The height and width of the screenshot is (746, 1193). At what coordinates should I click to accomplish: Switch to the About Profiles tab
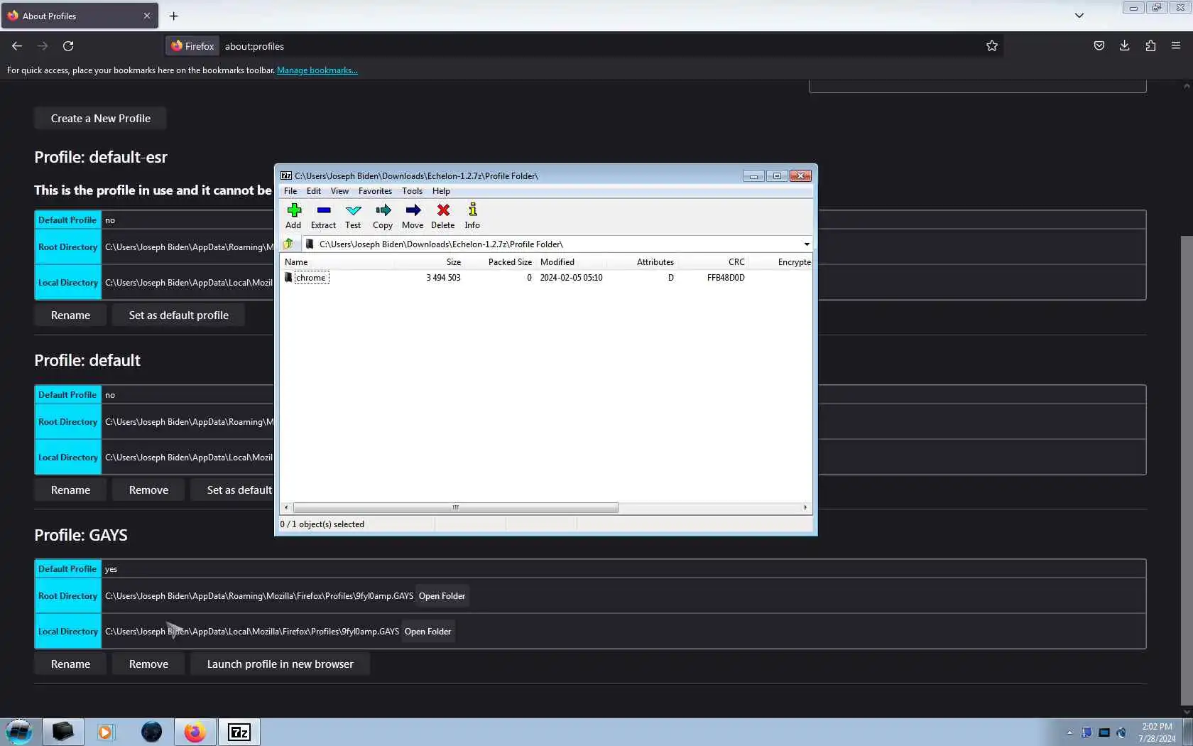[80, 16]
